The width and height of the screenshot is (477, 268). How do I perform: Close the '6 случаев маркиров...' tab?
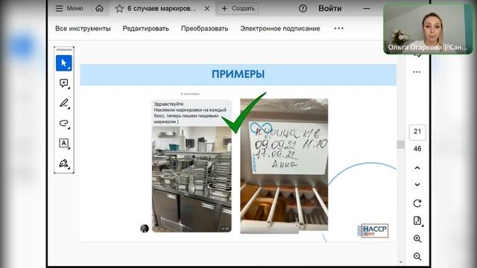click(x=207, y=8)
